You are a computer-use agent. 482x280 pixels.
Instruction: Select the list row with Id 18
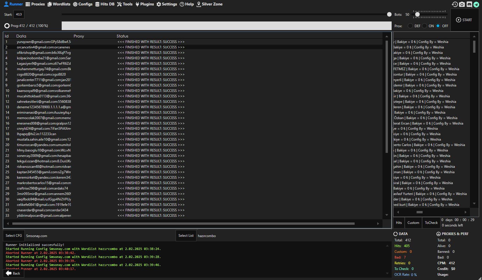193,134
